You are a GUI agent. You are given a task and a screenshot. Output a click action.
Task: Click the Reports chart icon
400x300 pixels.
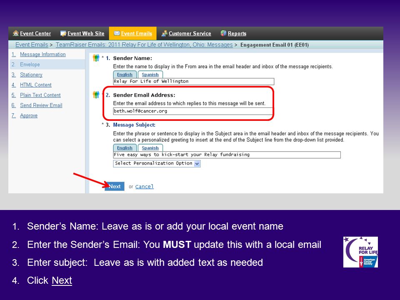[223, 33]
